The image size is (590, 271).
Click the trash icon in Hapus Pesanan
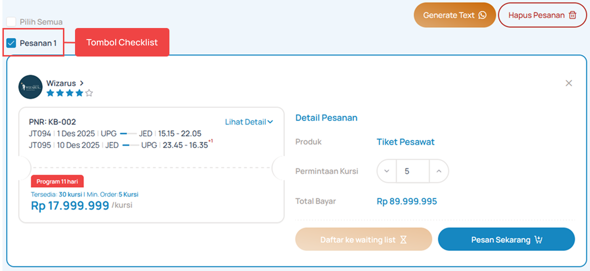click(573, 15)
